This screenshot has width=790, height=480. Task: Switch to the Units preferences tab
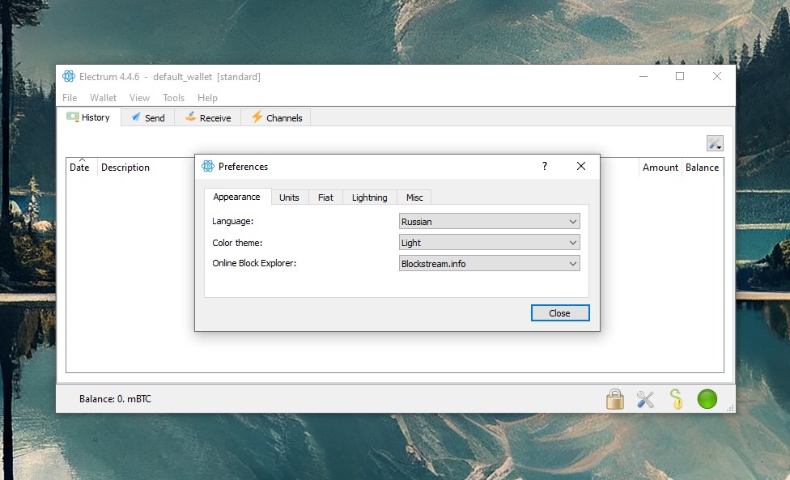pos(289,198)
